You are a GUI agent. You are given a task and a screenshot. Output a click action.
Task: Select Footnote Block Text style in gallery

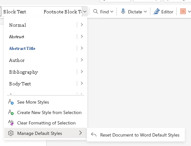click(x=62, y=12)
